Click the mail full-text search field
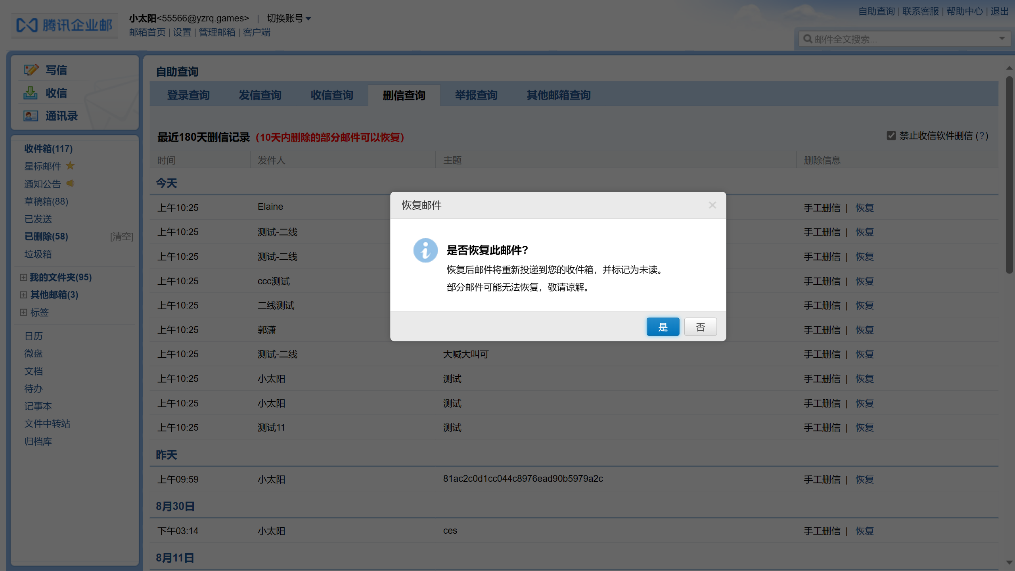The image size is (1015, 571). click(904, 39)
